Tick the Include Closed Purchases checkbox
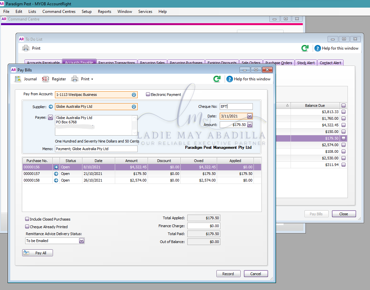This screenshot has height=290, width=370. point(27,219)
